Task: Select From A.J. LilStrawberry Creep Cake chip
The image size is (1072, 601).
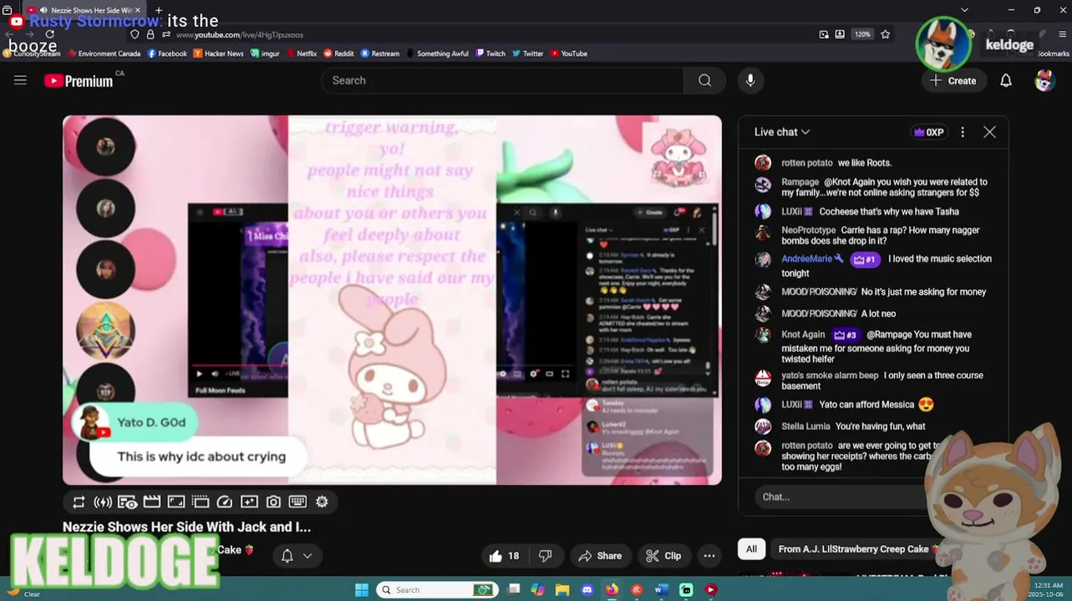Action: [858, 549]
